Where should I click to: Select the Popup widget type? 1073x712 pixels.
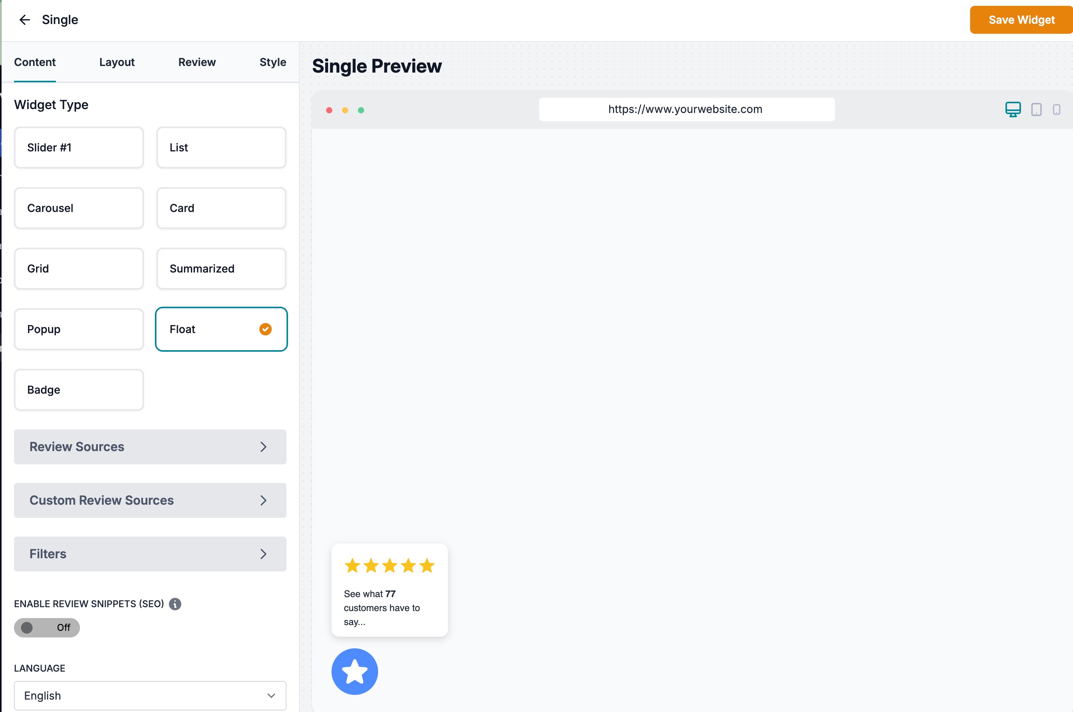79,329
